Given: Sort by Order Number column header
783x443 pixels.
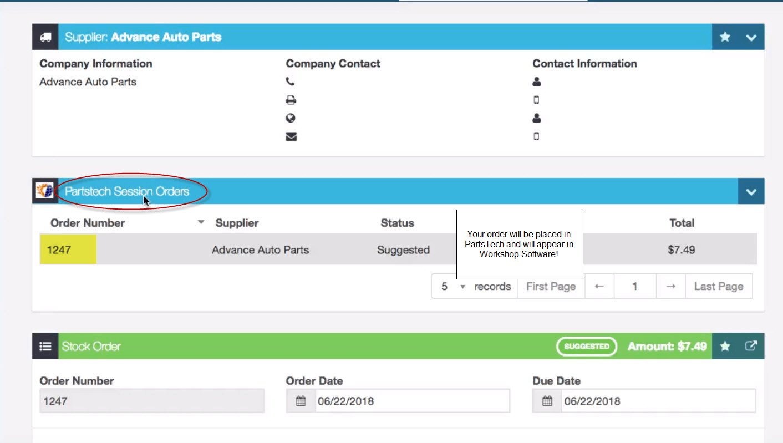Looking at the screenshot, I should point(88,223).
